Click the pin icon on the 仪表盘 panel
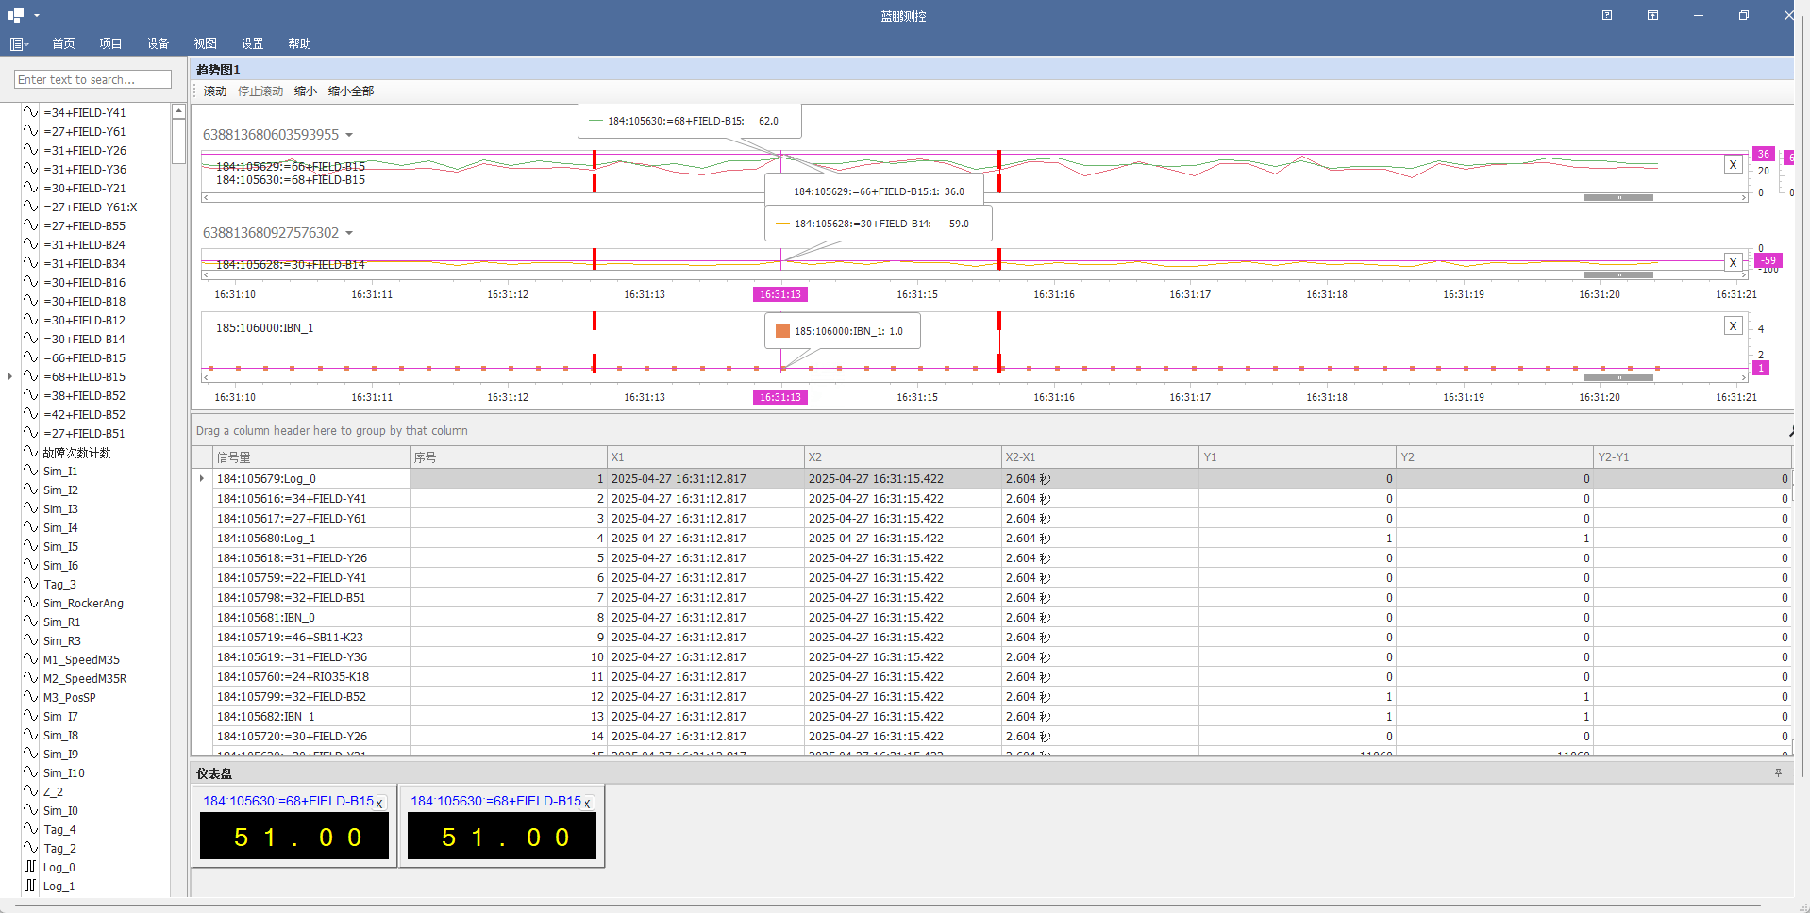1810x913 pixels. [1778, 772]
